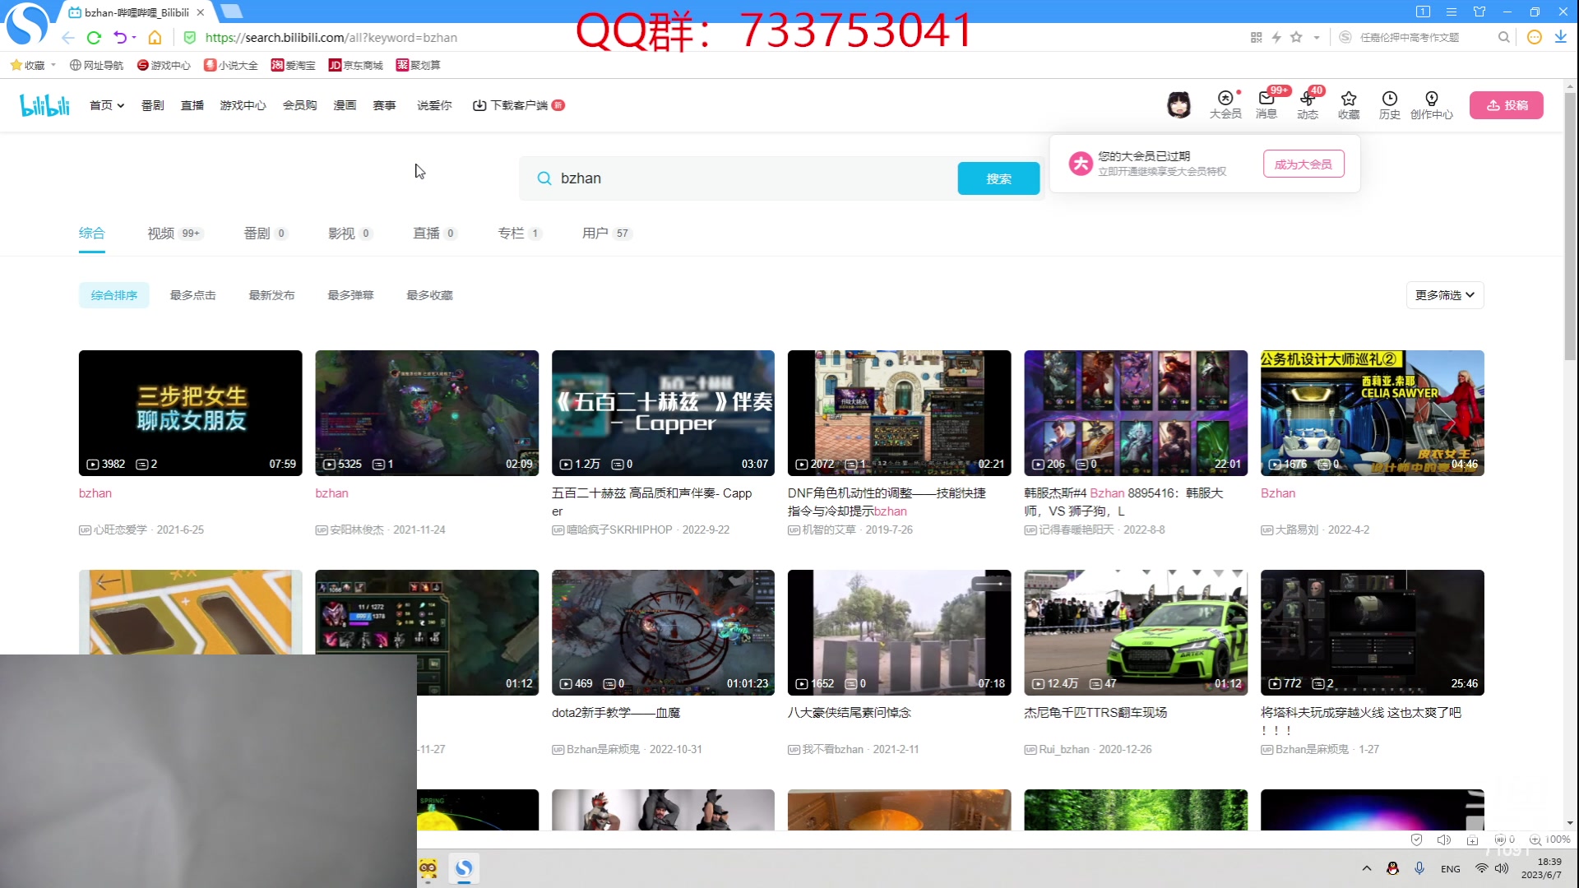Open 直播 in the top navigation

point(192,105)
